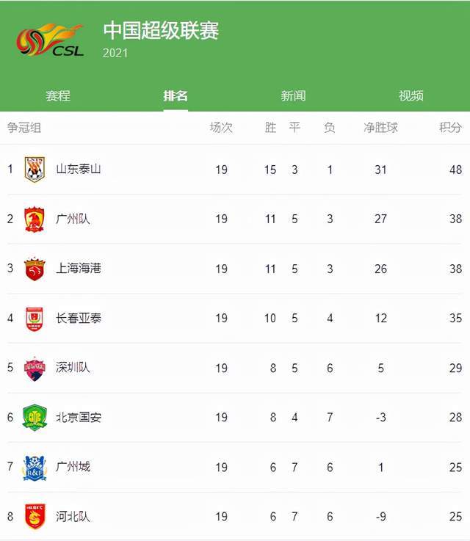Viewport: 470px width, 541px height.
Task: Click the 山东泰山 team name
Action: pos(79,169)
